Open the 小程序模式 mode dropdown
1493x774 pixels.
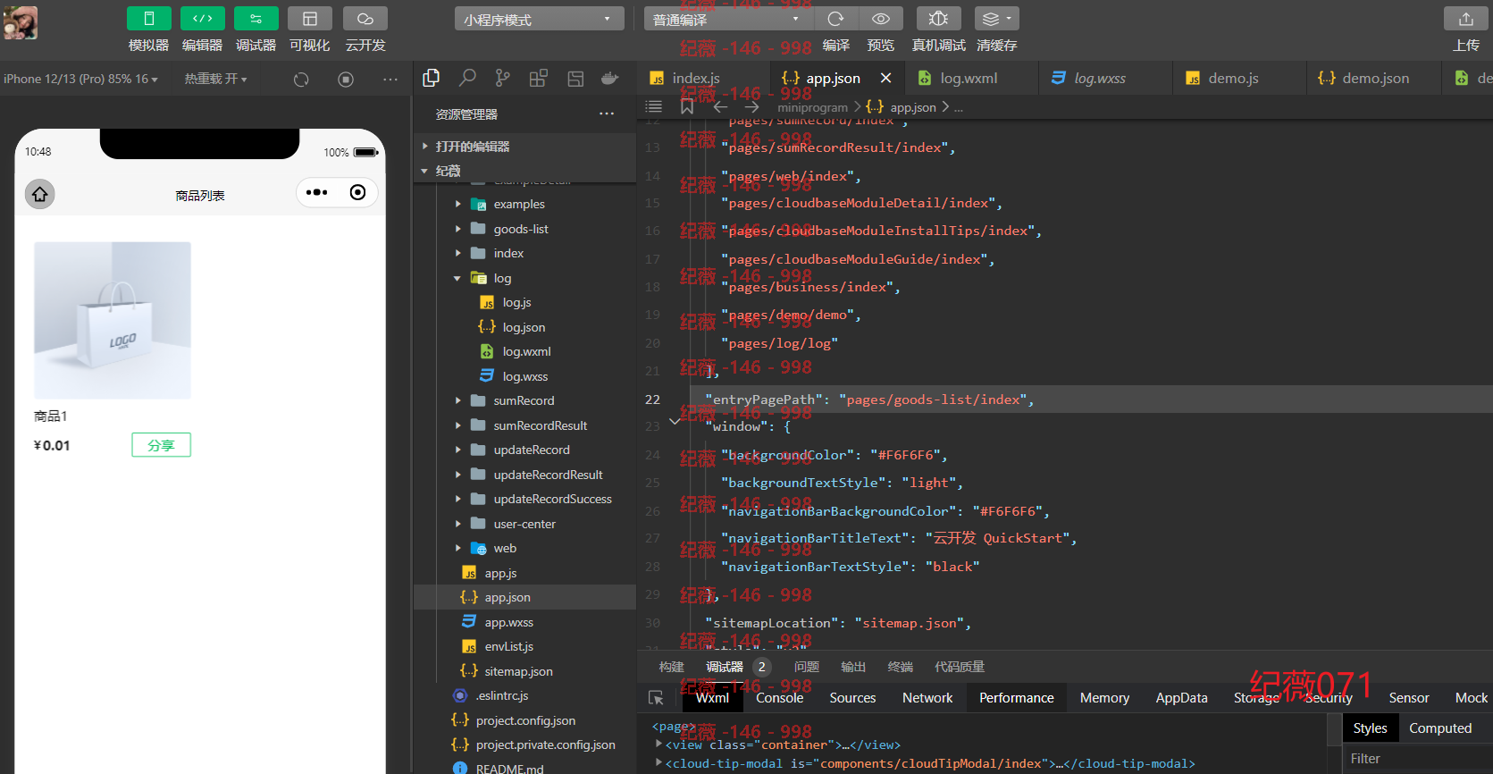(x=540, y=19)
